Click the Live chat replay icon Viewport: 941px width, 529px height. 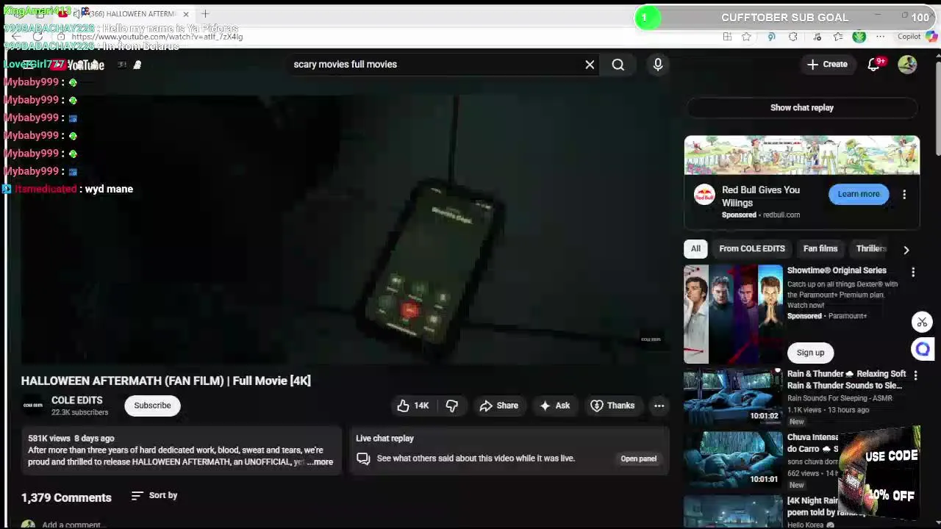tap(363, 458)
